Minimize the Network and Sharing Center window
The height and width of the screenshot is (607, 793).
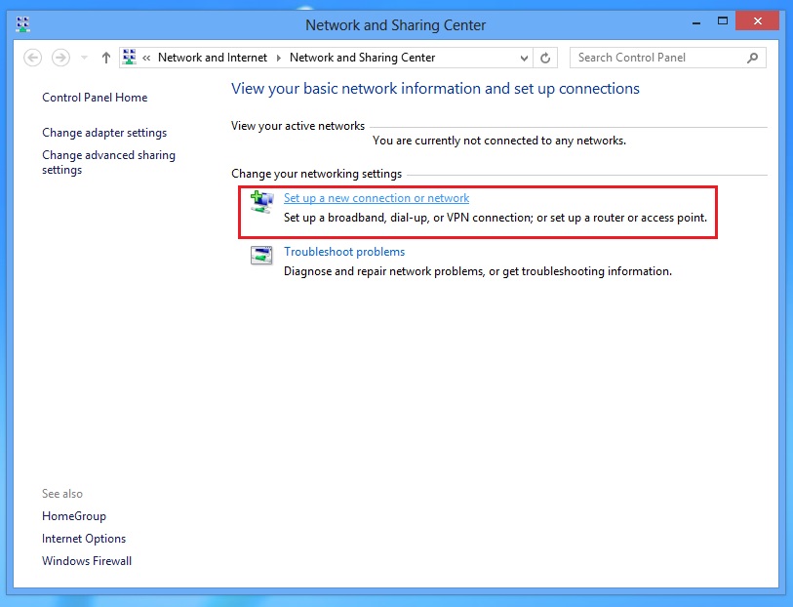pos(696,22)
